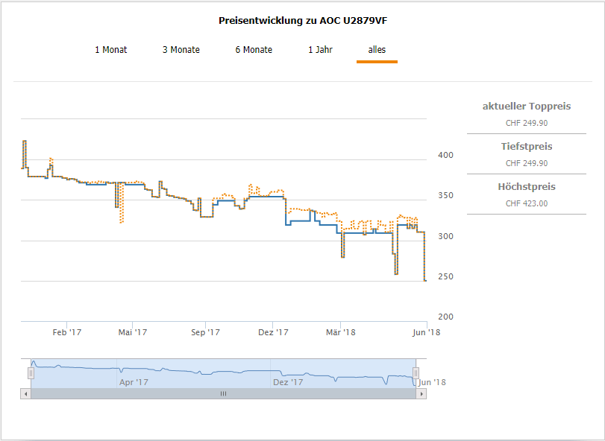605x441 pixels.
Task: Click the Jun '18 main chart axis label
Action: click(x=426, y=332)
